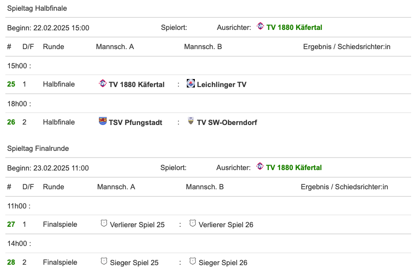Click the TSV Pfungstadt club crest

click(103, 121)
